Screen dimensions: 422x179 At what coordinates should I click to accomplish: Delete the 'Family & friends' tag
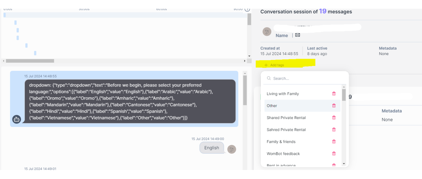334,142
